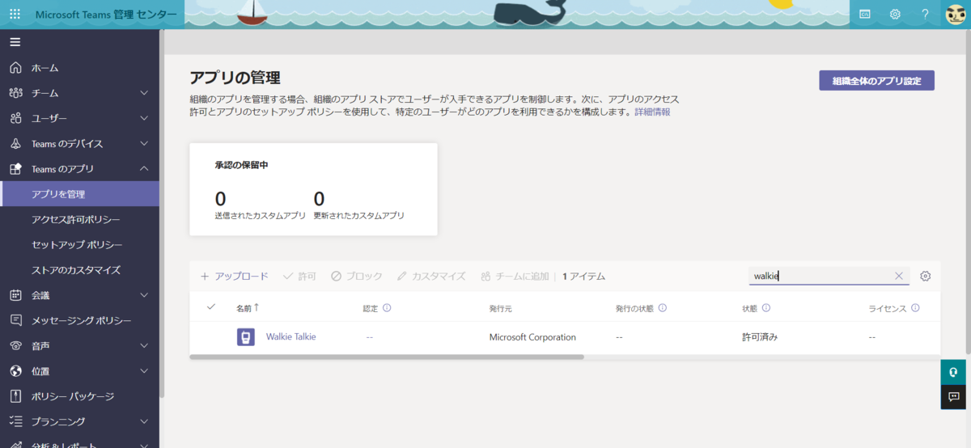Image resolution: width=971 pixels, height=448 pixels.
Task: Click 送信されたカスタムアプリ count text
Action: [x=260, y=216]
